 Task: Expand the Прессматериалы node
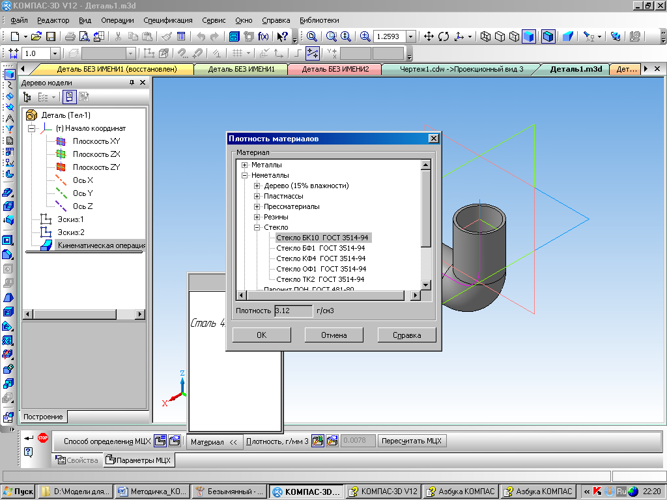[257, 206]
